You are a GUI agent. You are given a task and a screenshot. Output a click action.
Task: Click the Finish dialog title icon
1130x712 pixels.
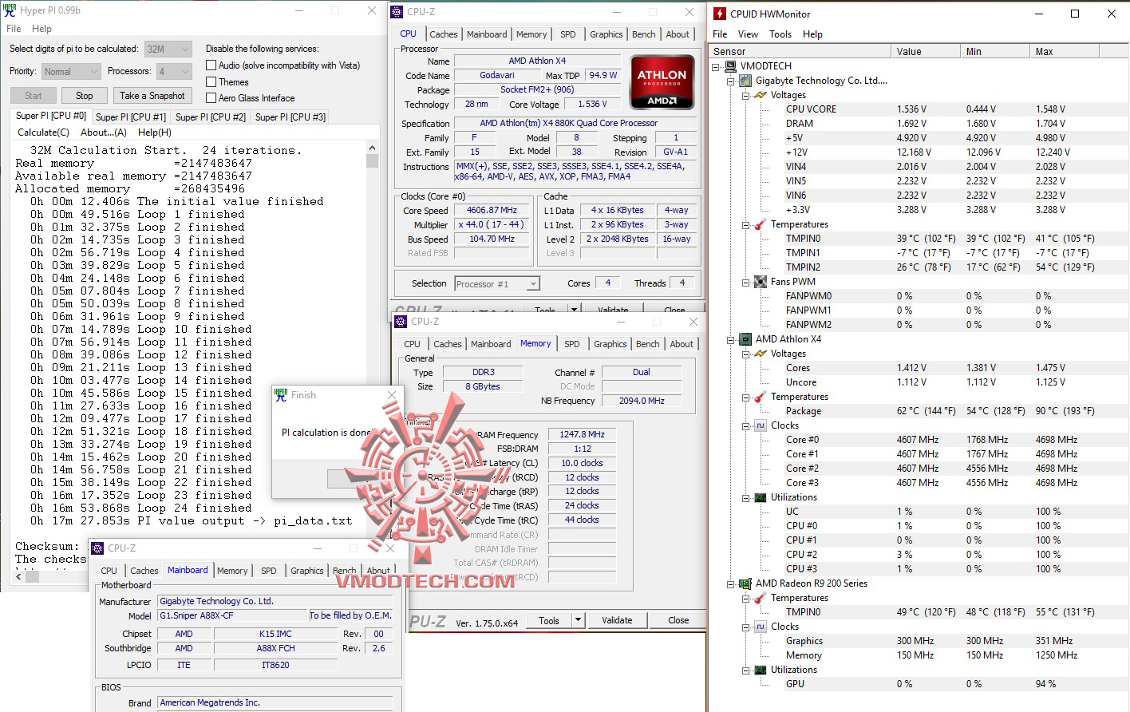(281, 395)
